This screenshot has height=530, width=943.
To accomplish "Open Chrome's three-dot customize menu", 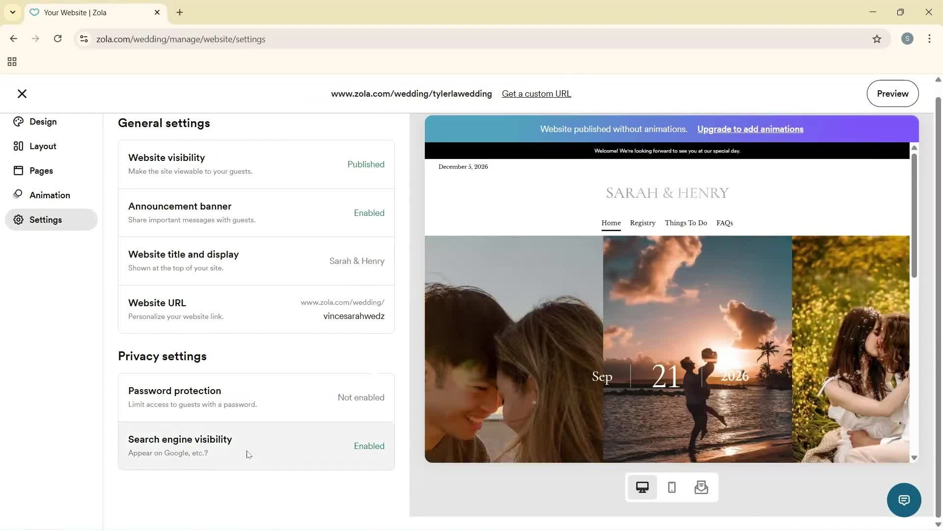I will pyautogui.click(x=930, y=39).
